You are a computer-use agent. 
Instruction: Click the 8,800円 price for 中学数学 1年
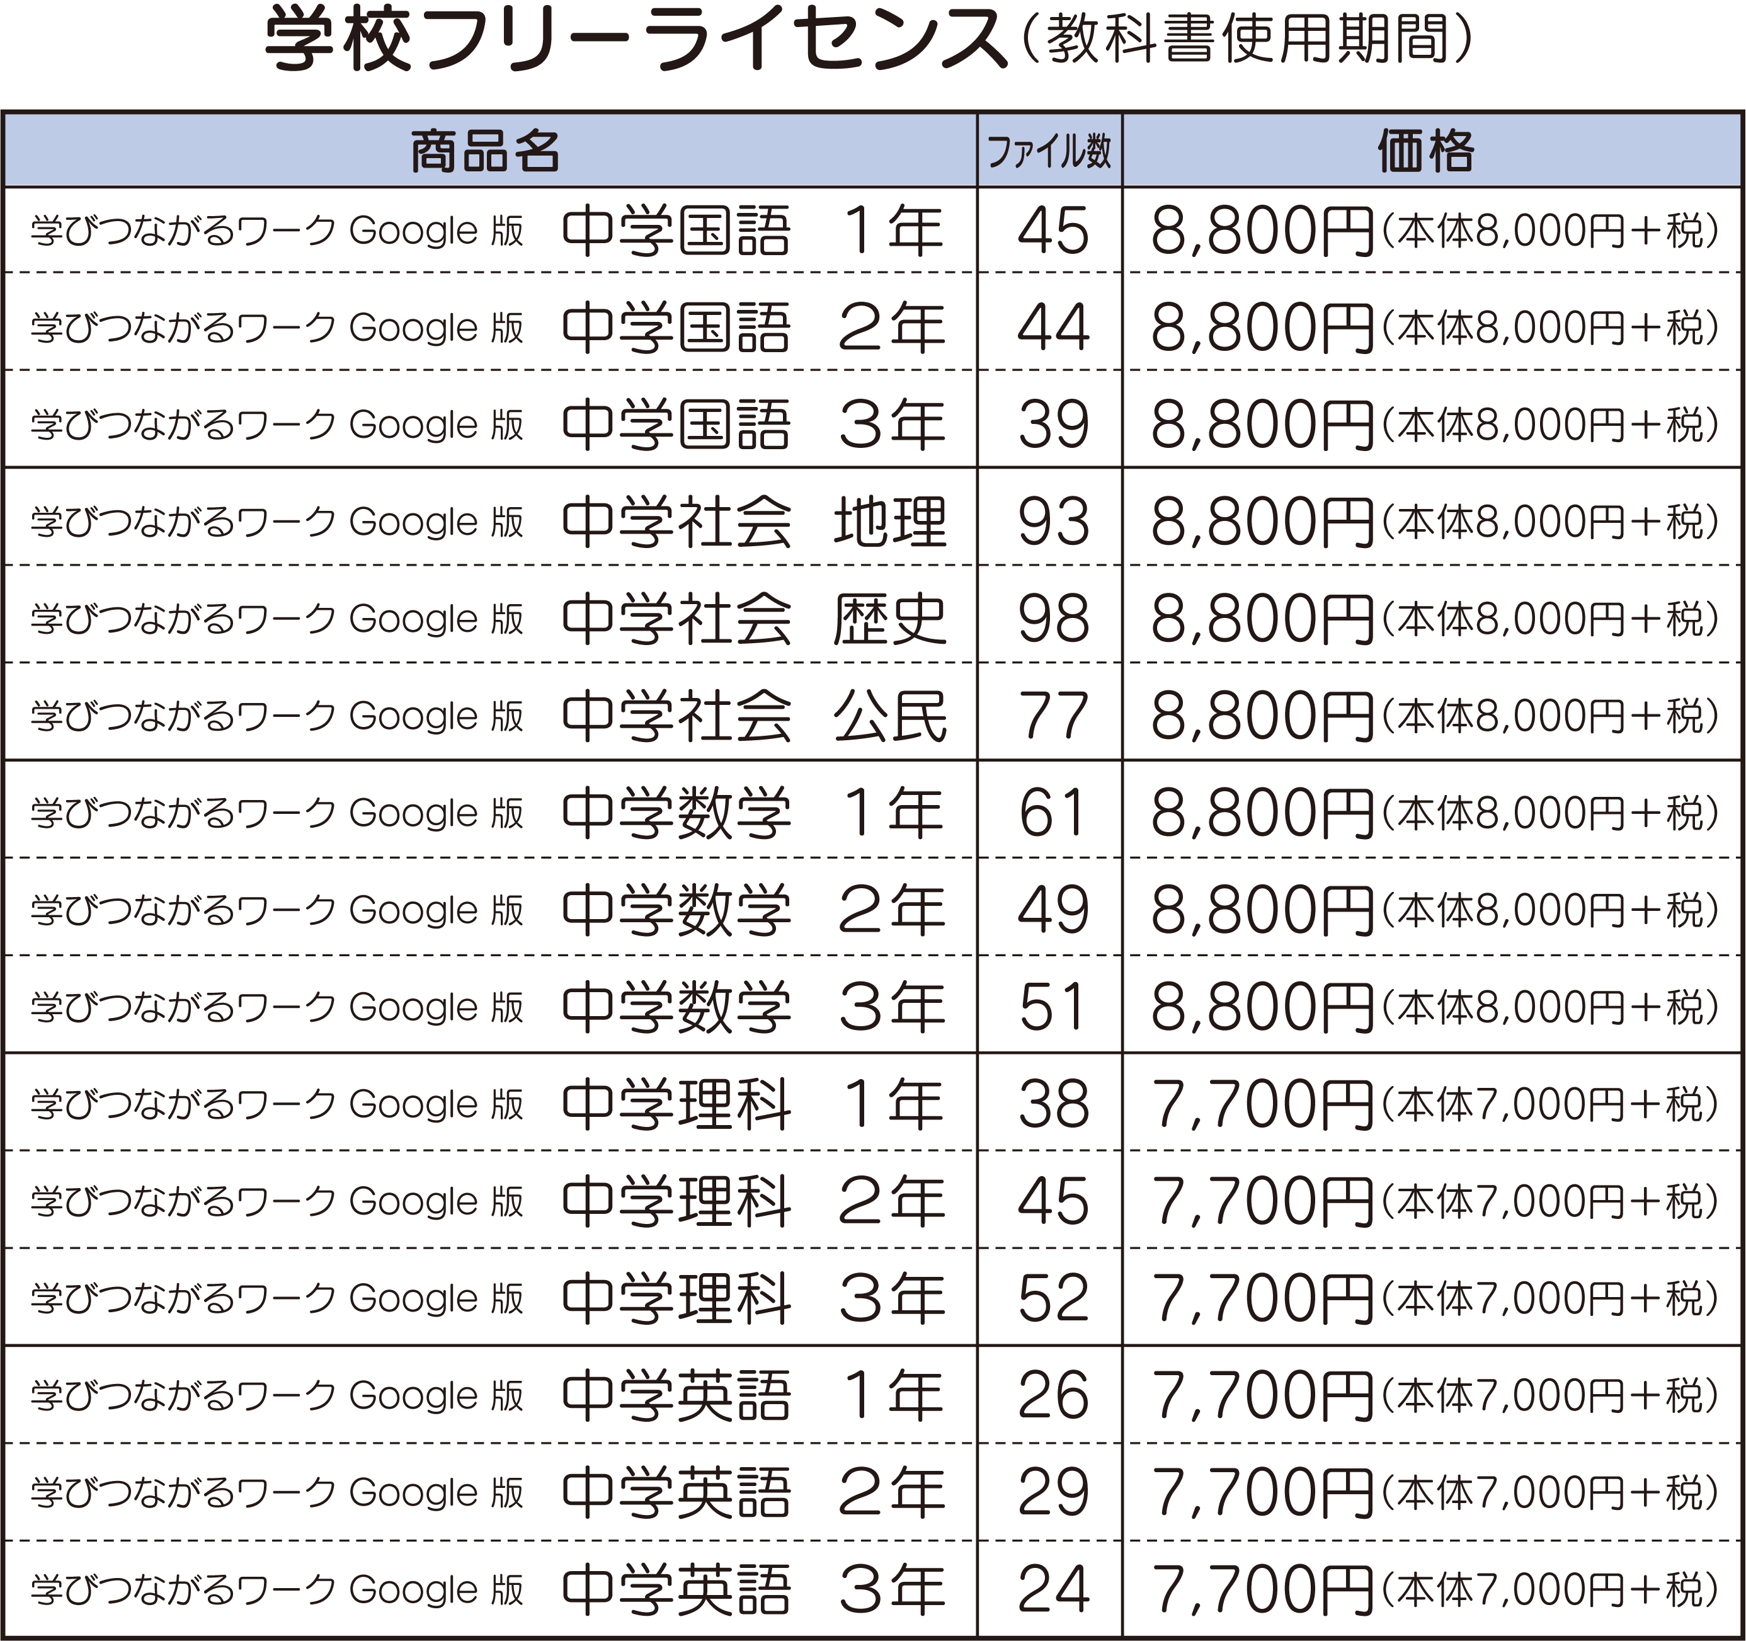click(1262, 815)
